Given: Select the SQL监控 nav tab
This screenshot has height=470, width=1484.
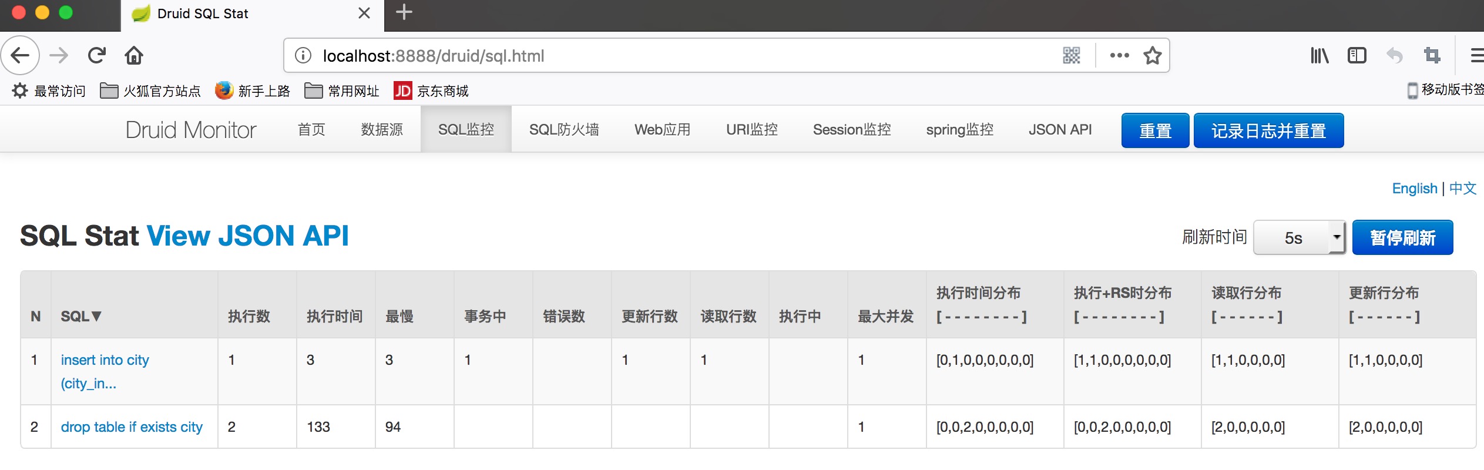Looking at the screenshot, I should point(466,130).
